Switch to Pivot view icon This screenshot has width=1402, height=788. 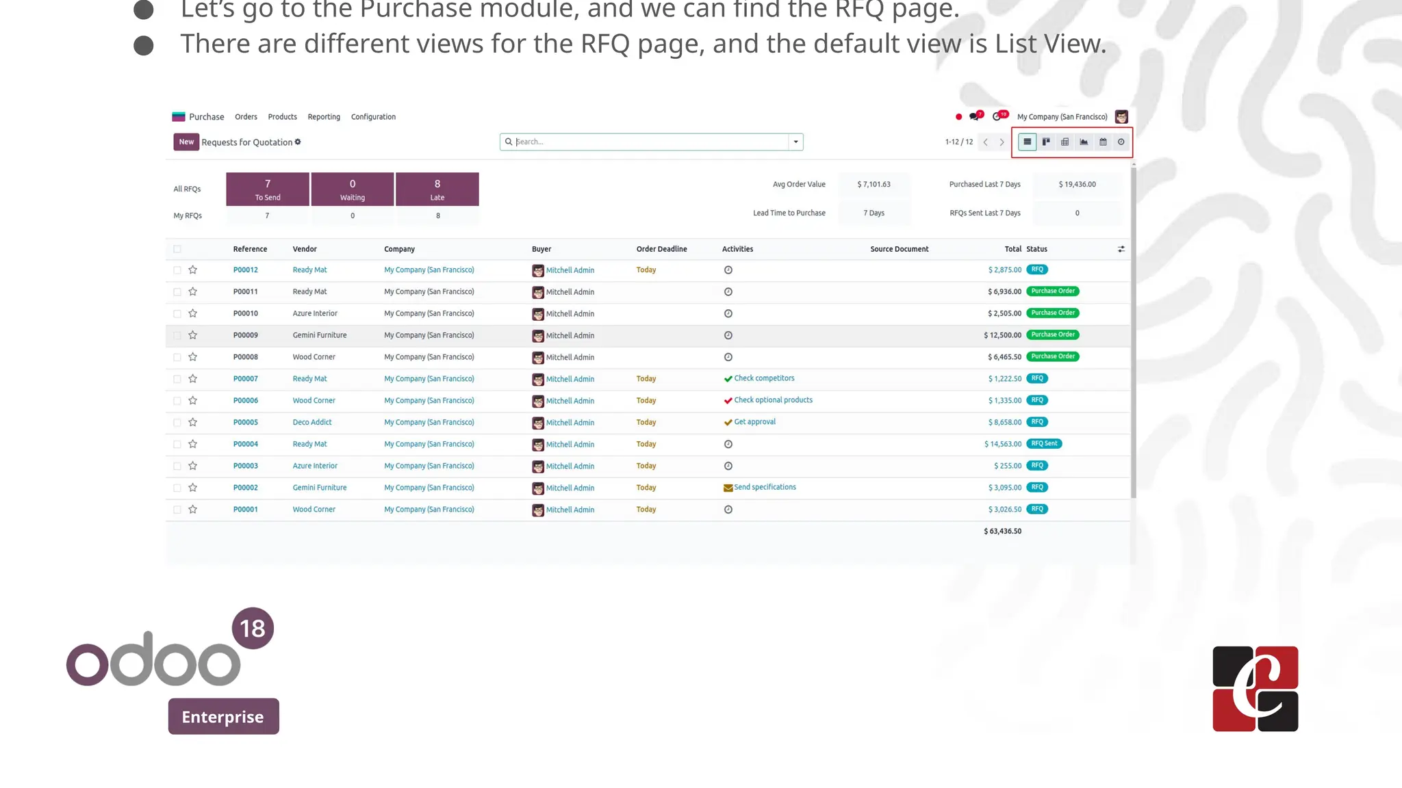(1065, 142)
